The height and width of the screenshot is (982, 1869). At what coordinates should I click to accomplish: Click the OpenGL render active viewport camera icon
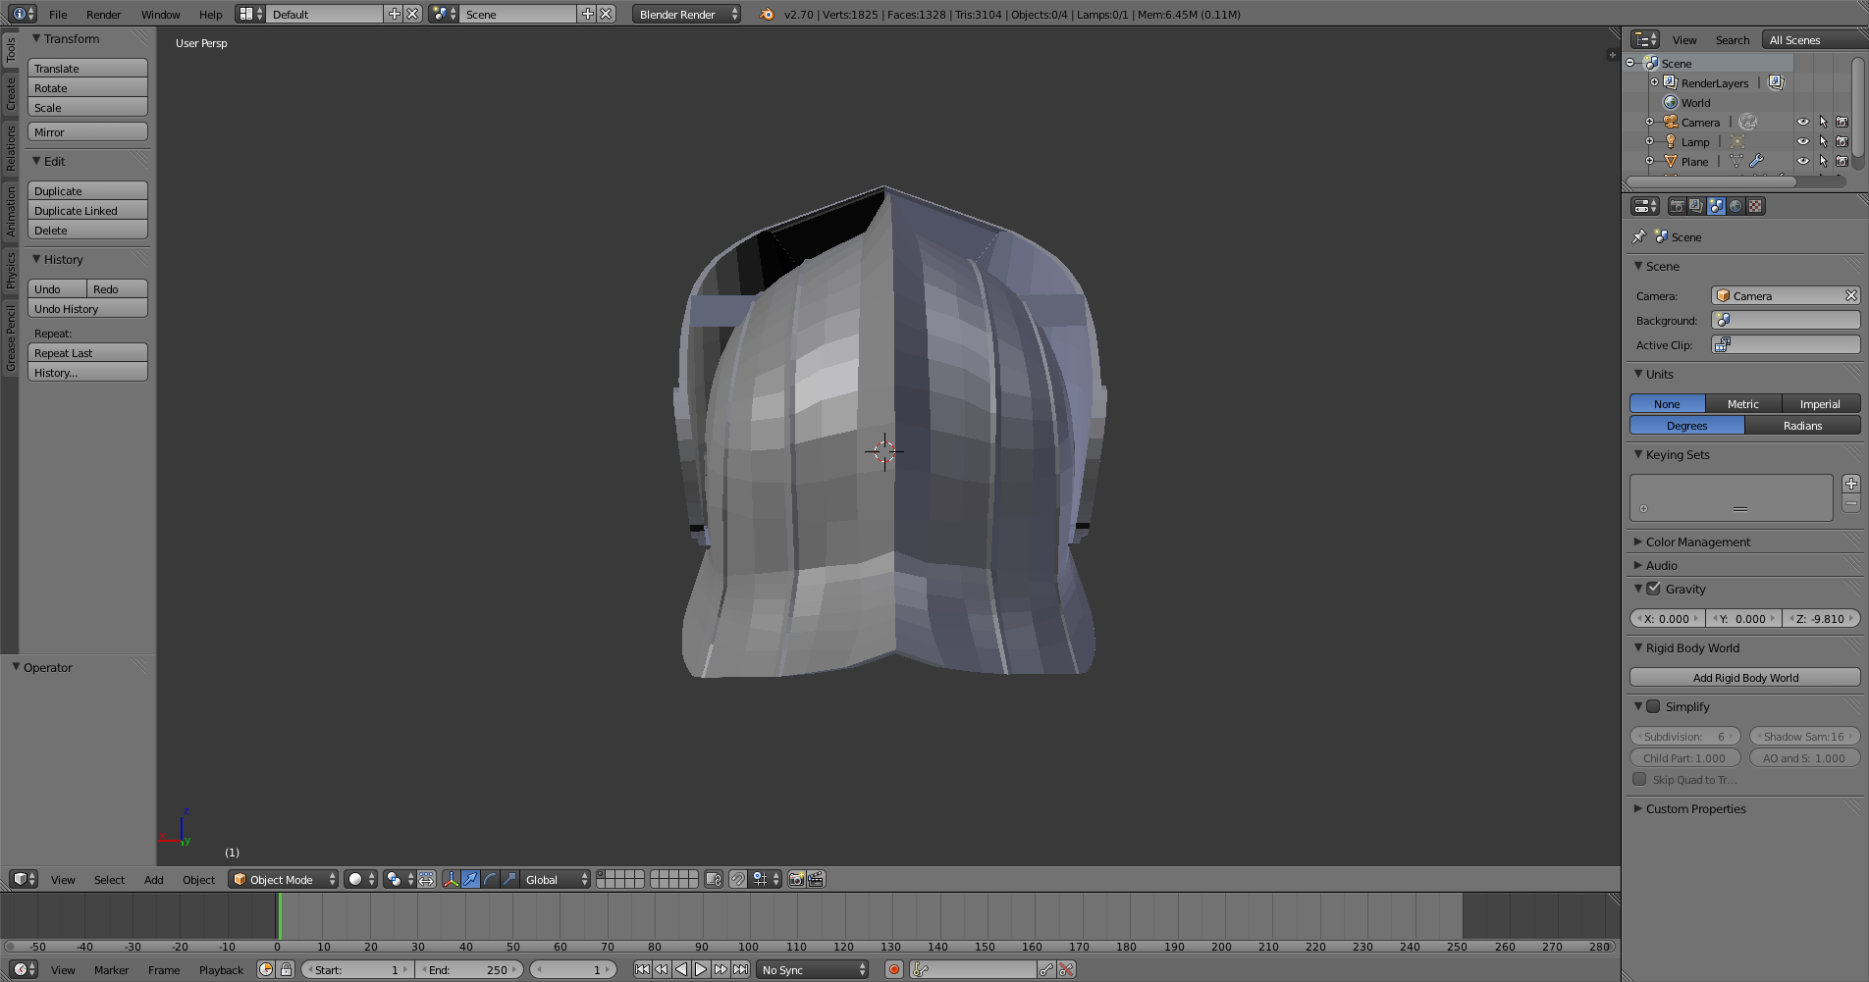click(796, 879)
